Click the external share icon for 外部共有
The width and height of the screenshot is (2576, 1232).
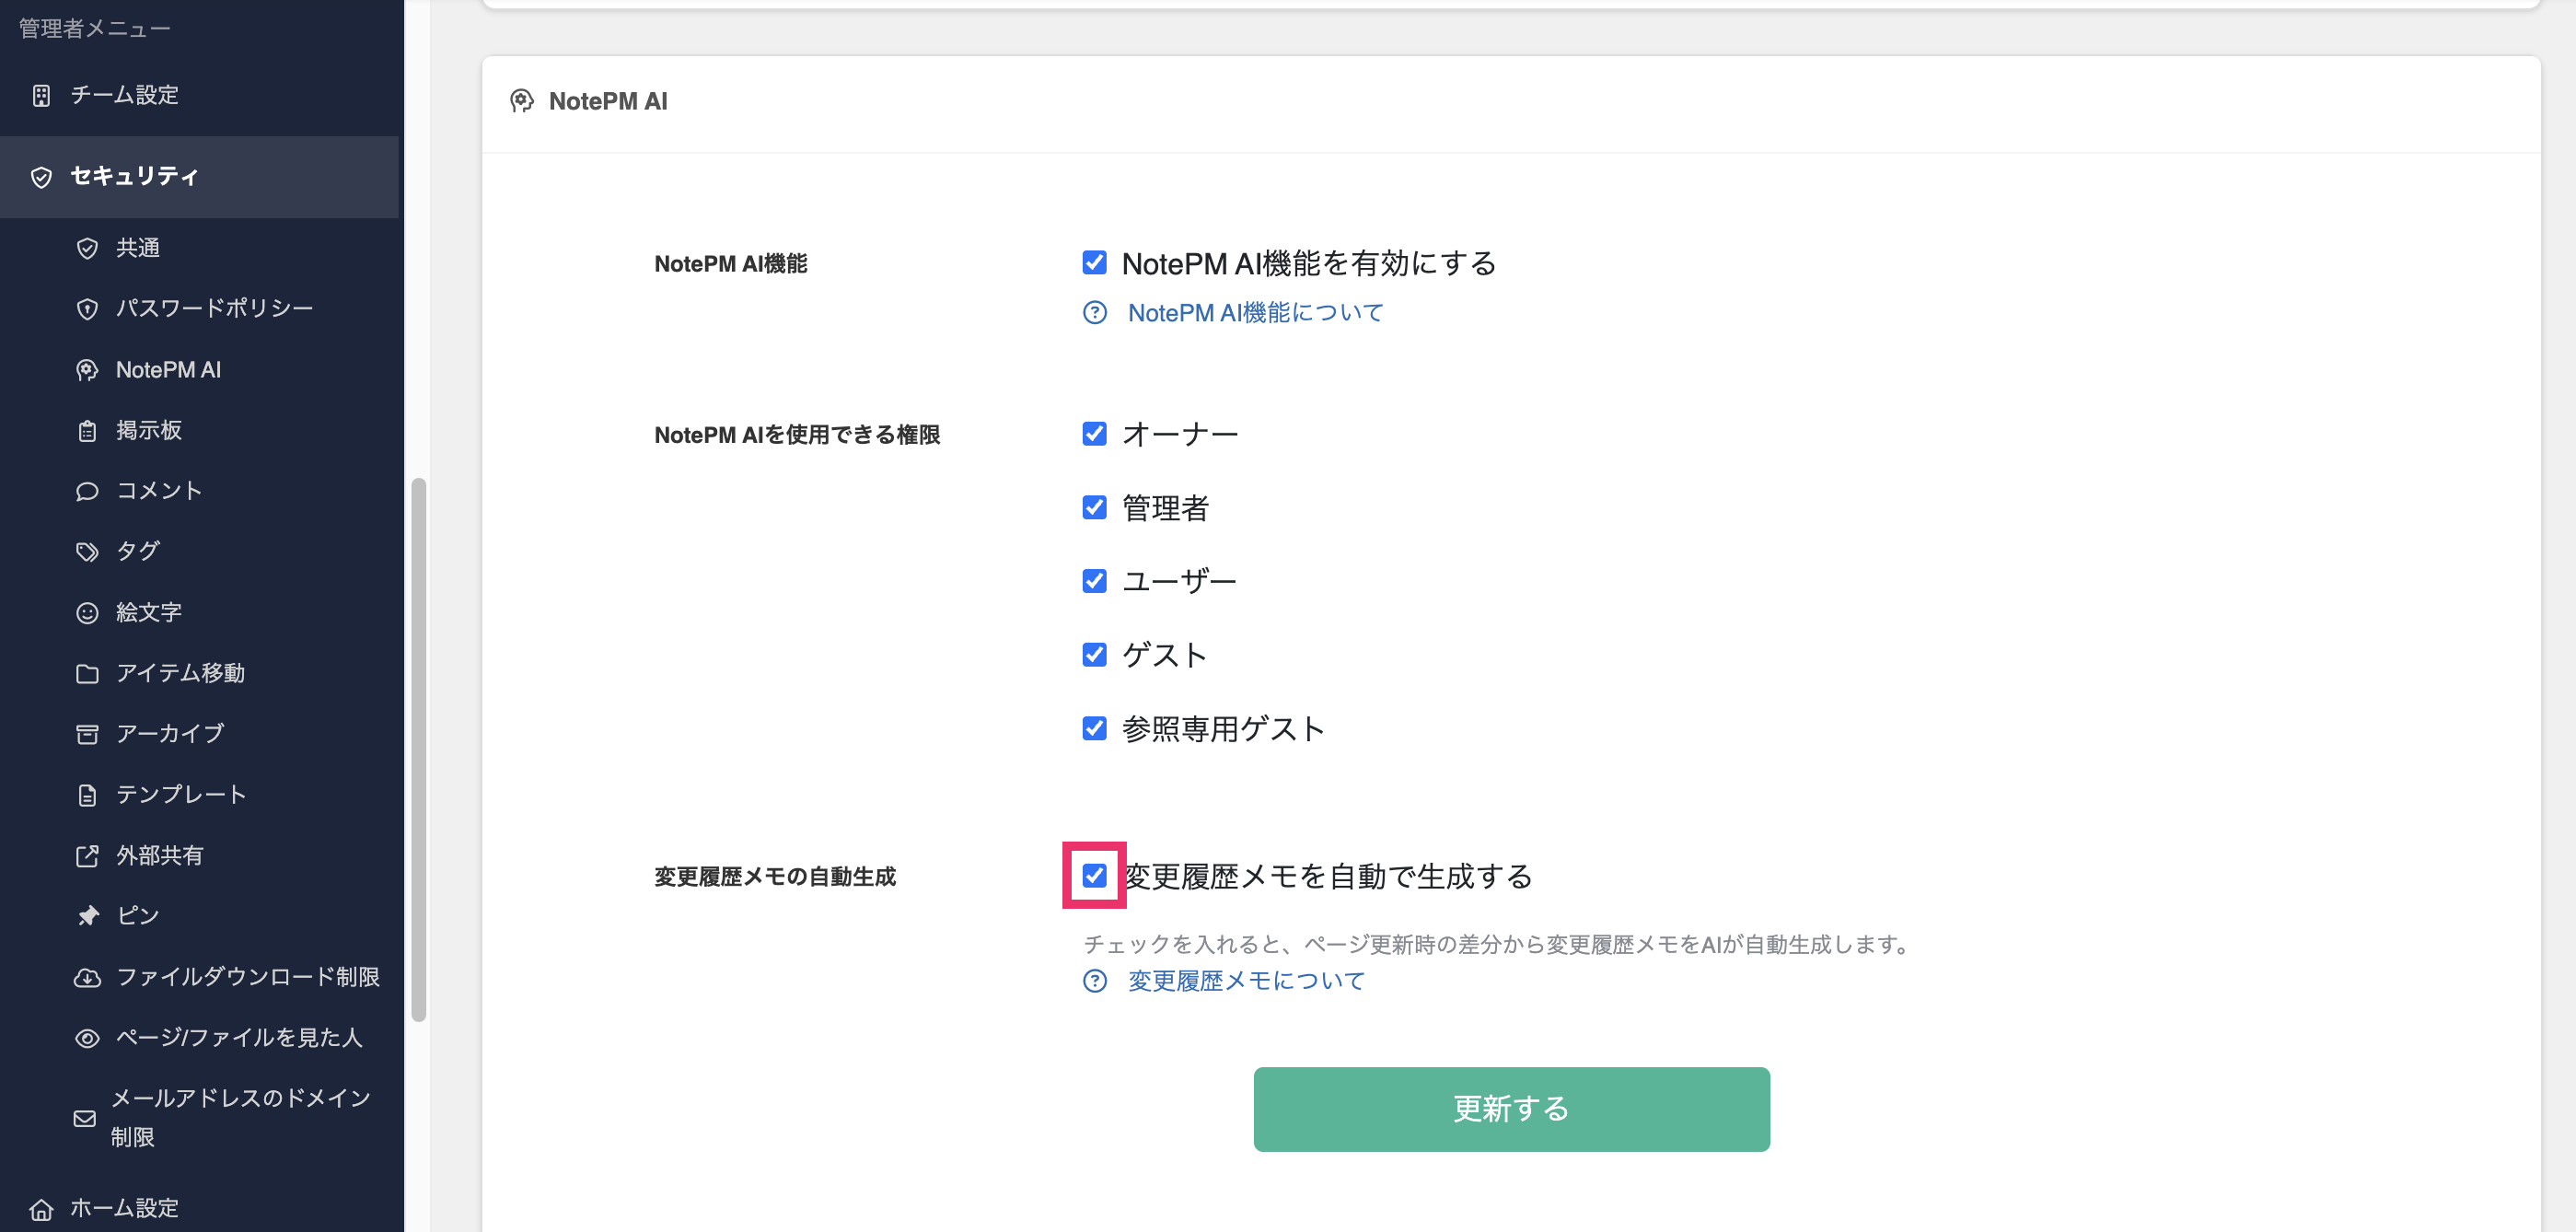(x=88, y=855)
